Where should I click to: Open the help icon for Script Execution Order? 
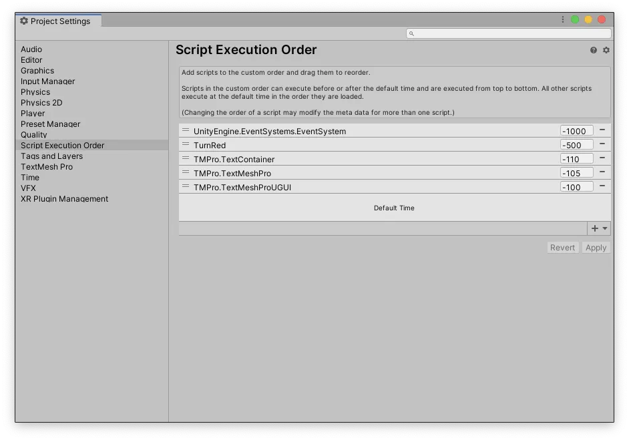tap(593, 50)
